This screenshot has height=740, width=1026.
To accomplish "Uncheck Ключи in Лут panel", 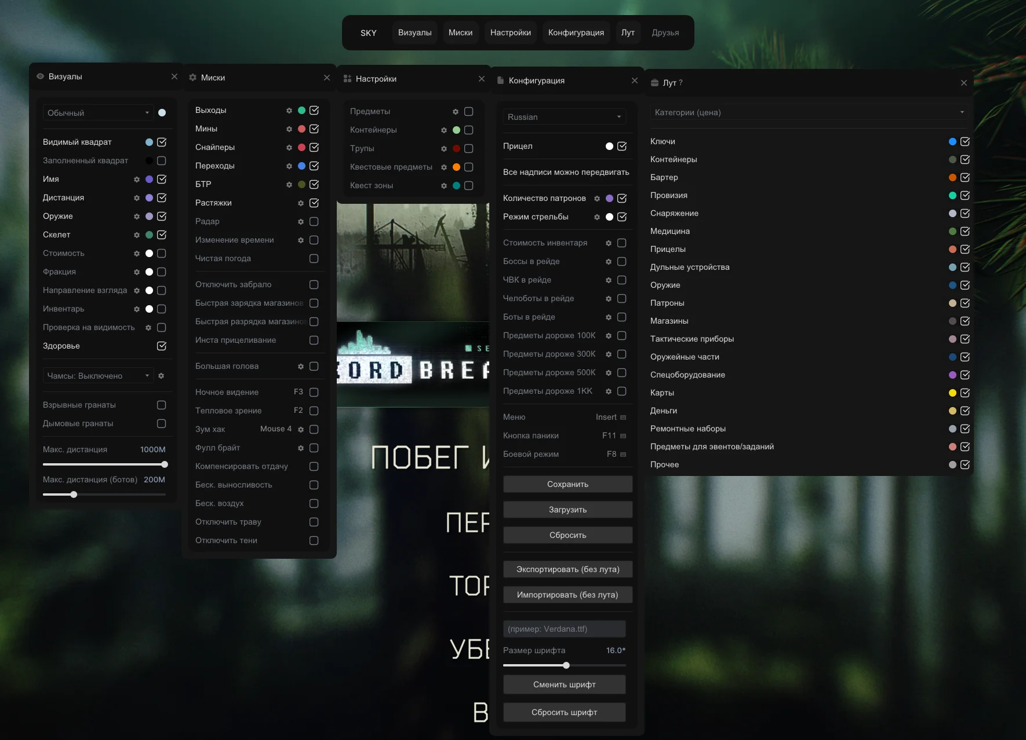I will click(965, 141).
